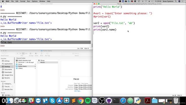Switch Finder to icon view
This screenshot has width=186, height=105.
[x=17, y=54]
